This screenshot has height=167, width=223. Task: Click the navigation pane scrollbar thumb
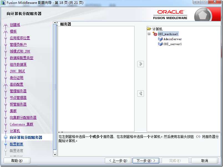pyautogui.click(x=55, y=87)
